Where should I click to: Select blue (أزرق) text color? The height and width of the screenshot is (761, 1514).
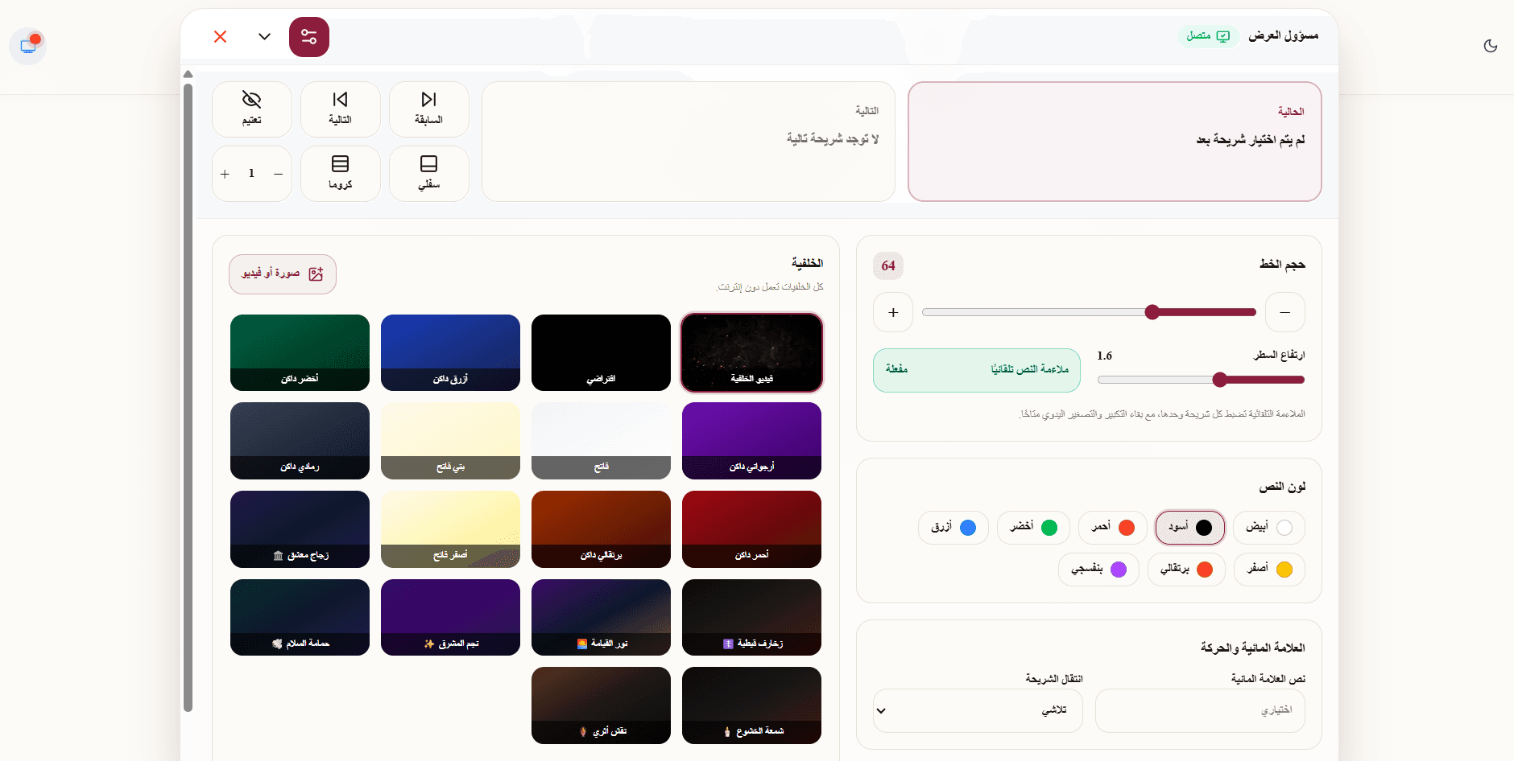point(953,528)
